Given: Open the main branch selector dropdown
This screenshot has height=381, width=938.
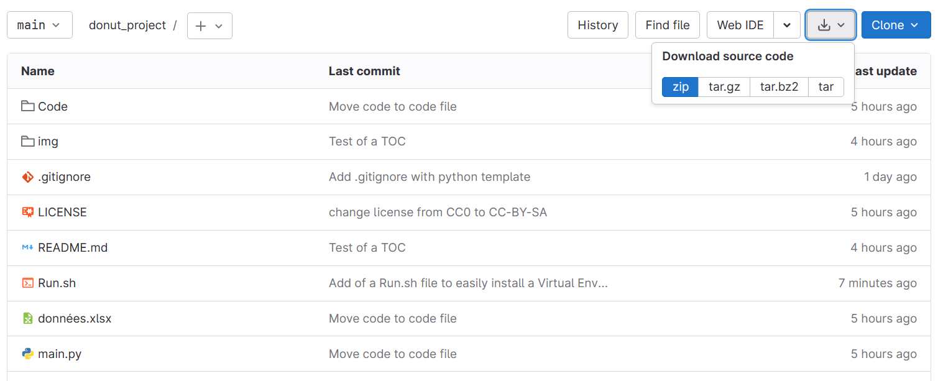Looking at the screenshot, I should [40, 25].
